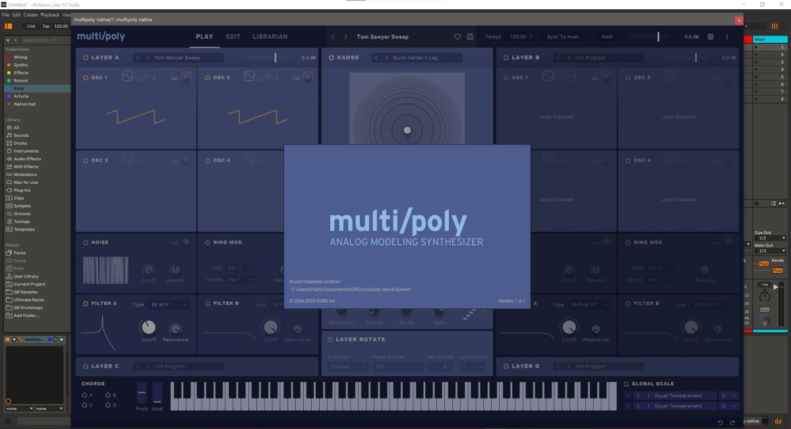This screenshot has width=791, height=429.
Task: Open Ableton Playback menu
Action: point(50,14)
